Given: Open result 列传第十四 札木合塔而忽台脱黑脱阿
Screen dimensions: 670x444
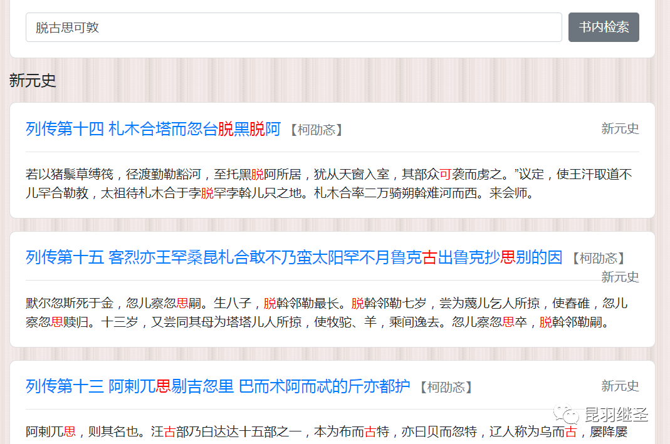Looking at the screenshot, I should (153, 128).
